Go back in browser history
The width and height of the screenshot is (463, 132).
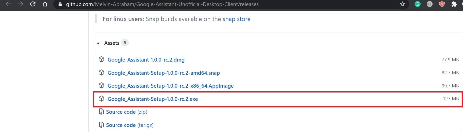(x=8, y=4)
